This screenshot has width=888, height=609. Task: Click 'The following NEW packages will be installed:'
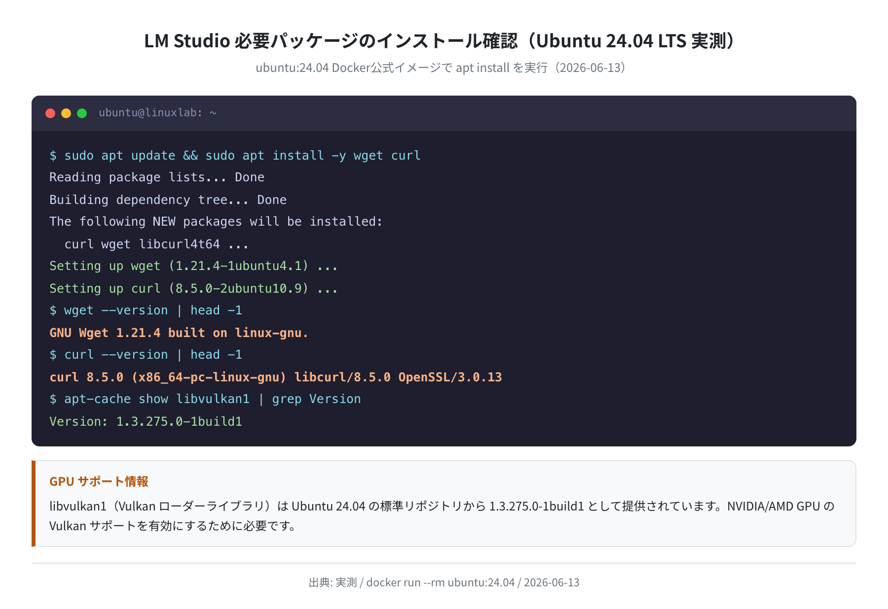pos(216,222)
